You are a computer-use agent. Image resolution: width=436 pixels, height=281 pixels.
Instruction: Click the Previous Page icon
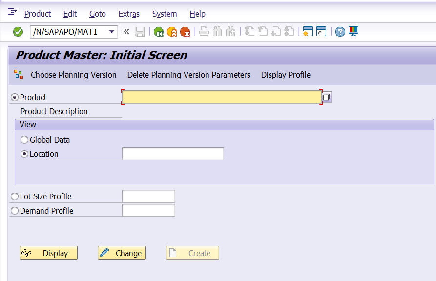(263, 31)
